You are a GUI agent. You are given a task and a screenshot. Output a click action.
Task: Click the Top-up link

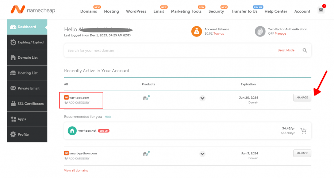[x=219, y=34]
